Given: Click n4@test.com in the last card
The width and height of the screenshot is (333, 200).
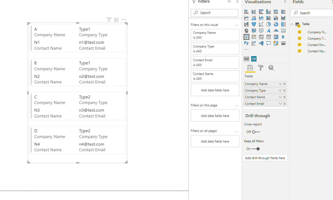Looking at the screenshot, I should pyautogui.click(x=92, y=144).
